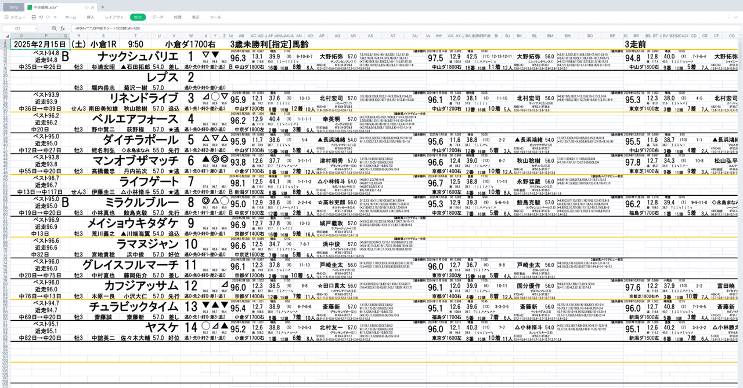Expand the メニュー dropdown
Viewport: 743px width, 388px height.
point(17,17)
